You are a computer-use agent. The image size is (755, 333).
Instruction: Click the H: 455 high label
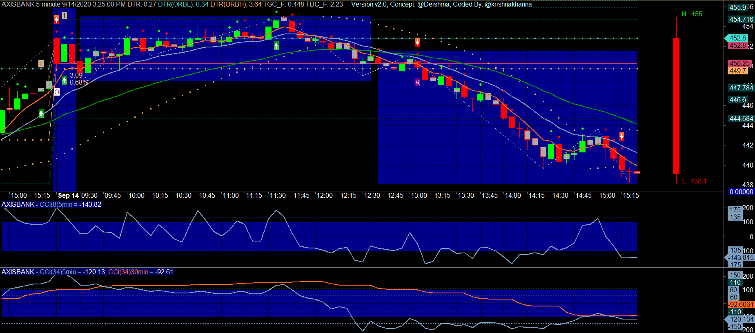692,14
